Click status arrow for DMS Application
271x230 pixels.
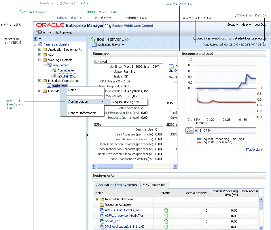(166, 227)
